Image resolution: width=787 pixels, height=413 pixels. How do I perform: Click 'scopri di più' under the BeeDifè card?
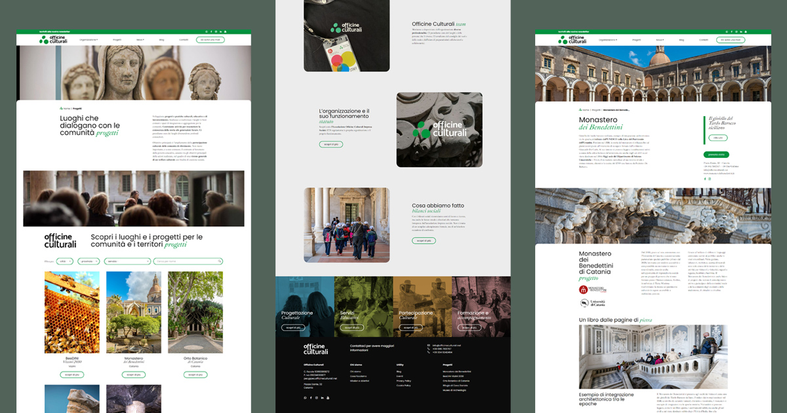tap(71, 374)
